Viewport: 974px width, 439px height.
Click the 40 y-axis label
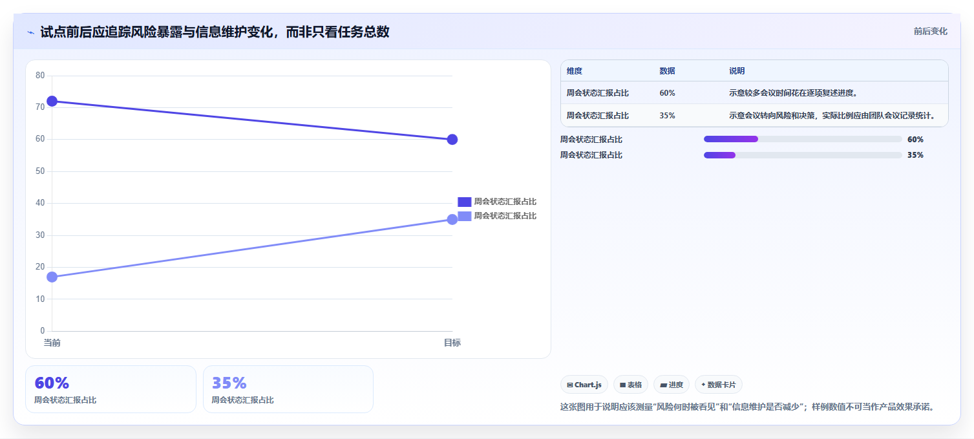[x=40, y=203]
